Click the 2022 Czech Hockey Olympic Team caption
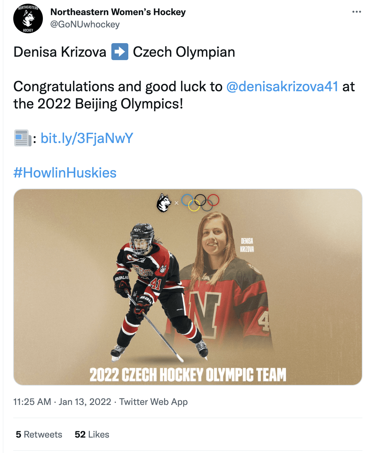 coord(188,375)
